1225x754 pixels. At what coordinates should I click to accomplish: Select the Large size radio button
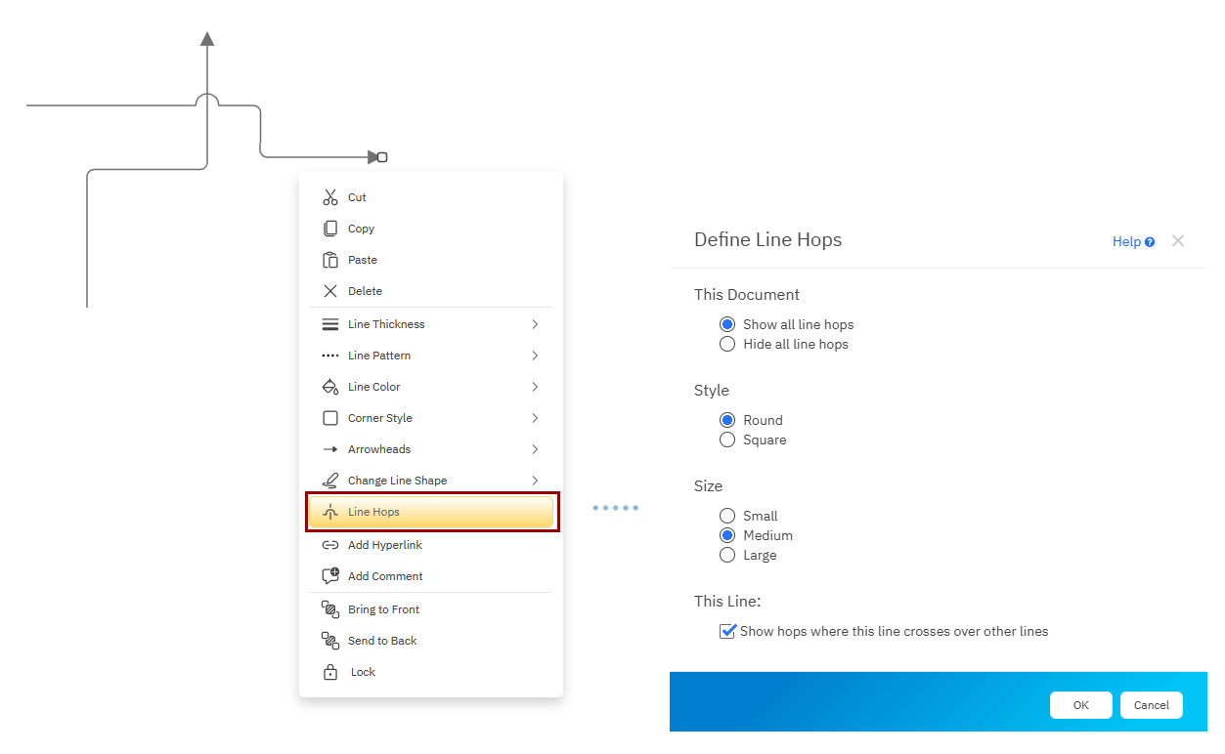(x=727, y=555)
